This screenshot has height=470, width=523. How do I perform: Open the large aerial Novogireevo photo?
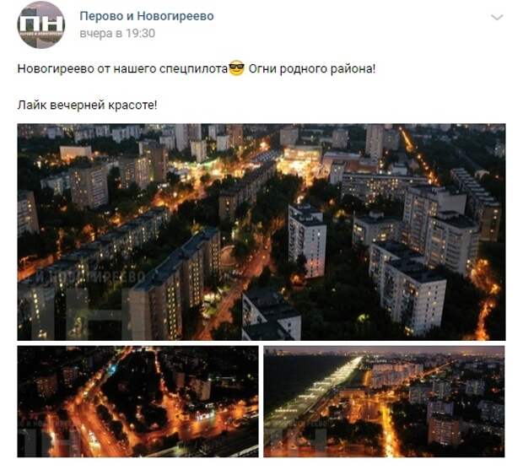(x=261, y=232)
